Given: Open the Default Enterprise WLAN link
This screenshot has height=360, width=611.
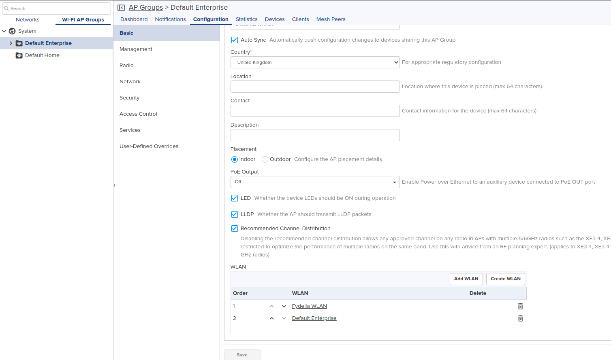Looking at the screenshot, I should (314, 318).
